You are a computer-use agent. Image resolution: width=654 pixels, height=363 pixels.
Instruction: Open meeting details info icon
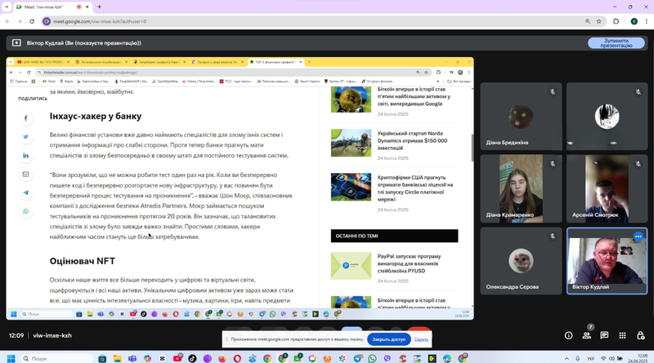pyautogui.click(x=568, y=335)
